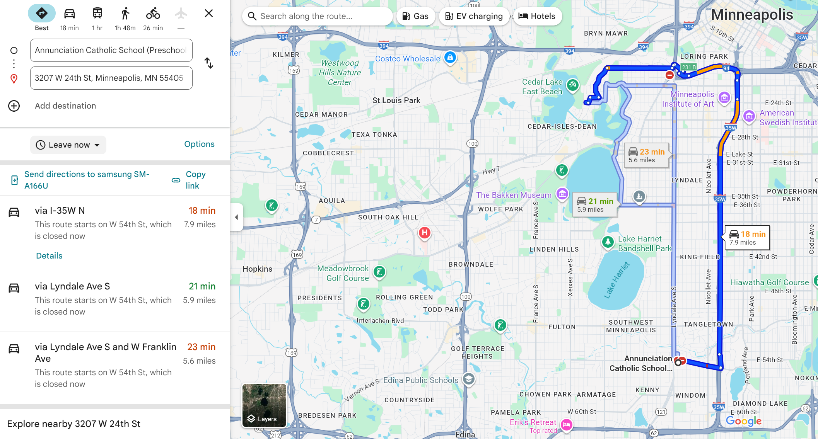Click the road closure icon near Cedar Lake
The width and height of the screenshot is (818, 439).
669,75
